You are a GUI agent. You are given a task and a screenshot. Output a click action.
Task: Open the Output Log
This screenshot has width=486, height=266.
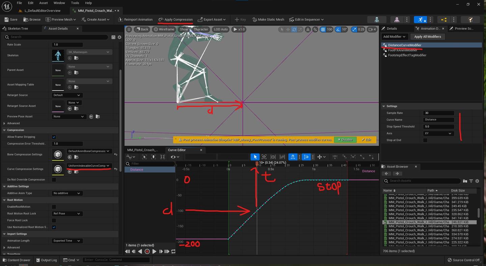46,260
